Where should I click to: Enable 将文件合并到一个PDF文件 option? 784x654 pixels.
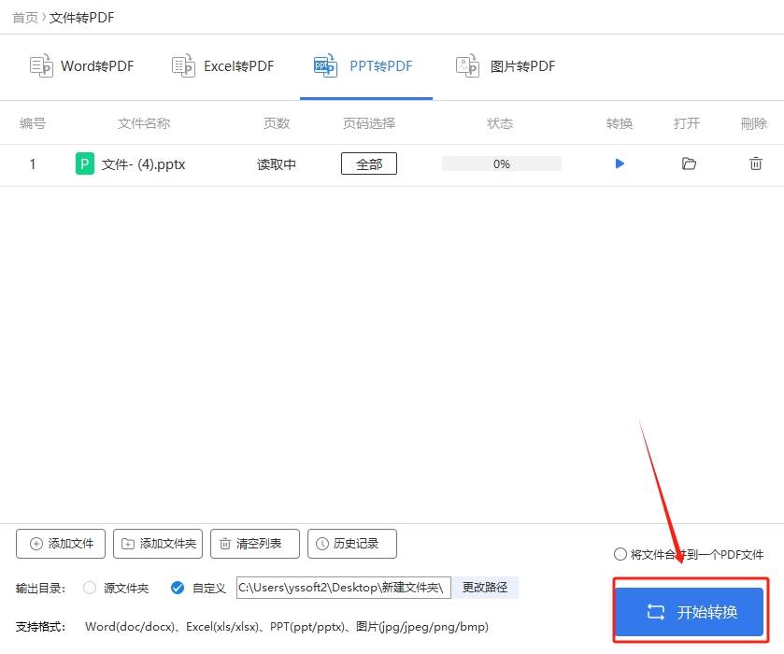pyautogui.click(x=620, y=554)
